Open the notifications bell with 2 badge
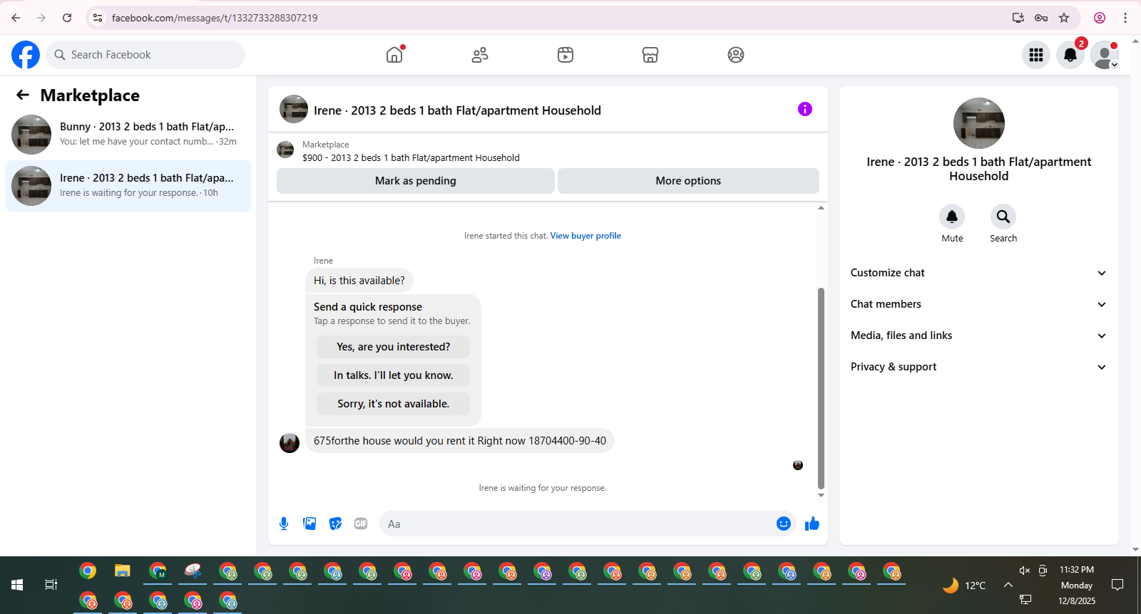Image resolution: width=1141 pixels, height=614 pixels. 1070,55
